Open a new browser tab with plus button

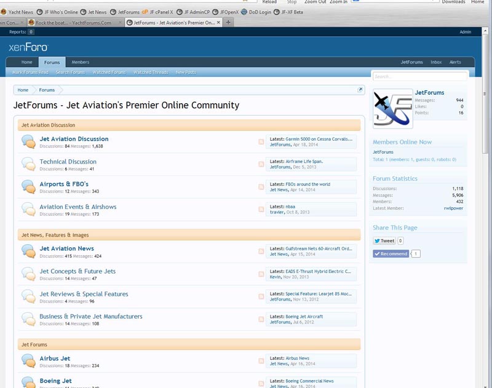click(x=228, y=22)
